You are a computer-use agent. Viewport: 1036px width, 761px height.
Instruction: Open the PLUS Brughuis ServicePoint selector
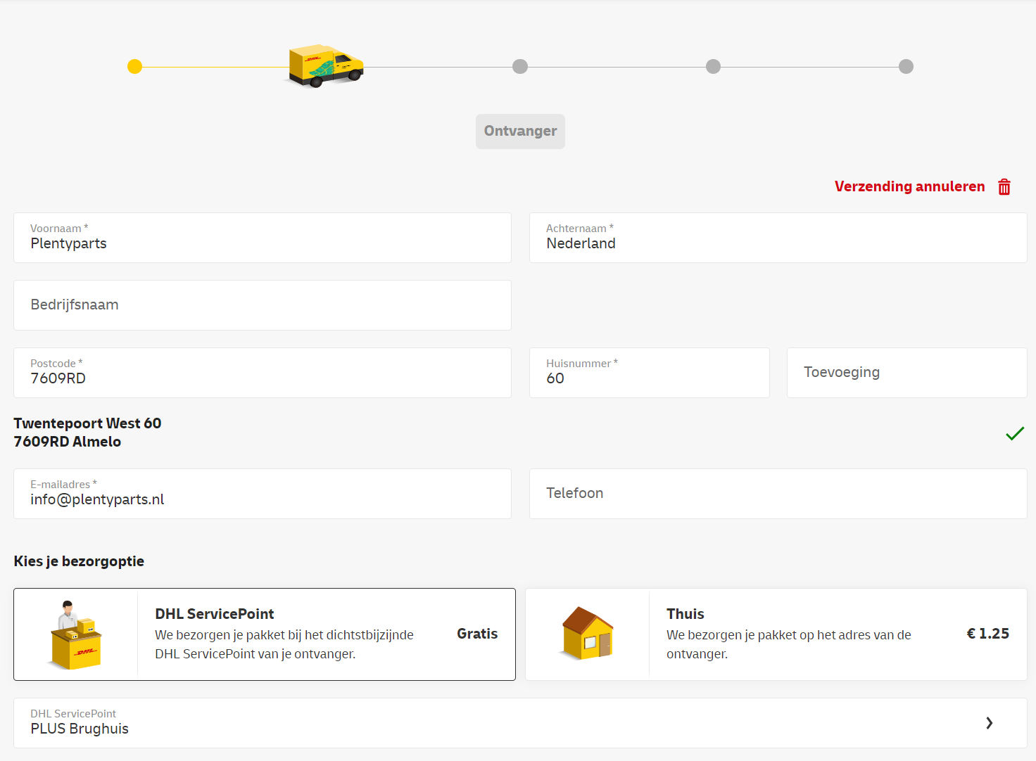pyautogui.click(x=520, y=723)
